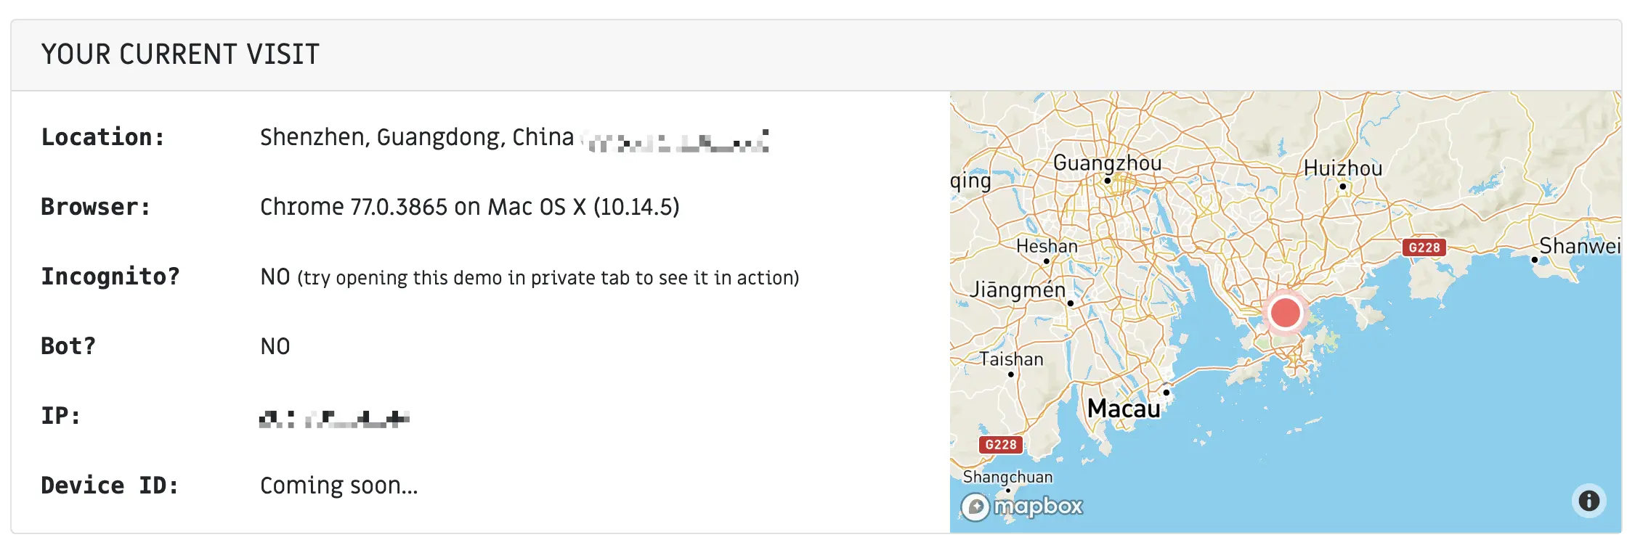The image size is (1627, 553).
Task: Click the Heshan city label
Action: point(1047,247)
